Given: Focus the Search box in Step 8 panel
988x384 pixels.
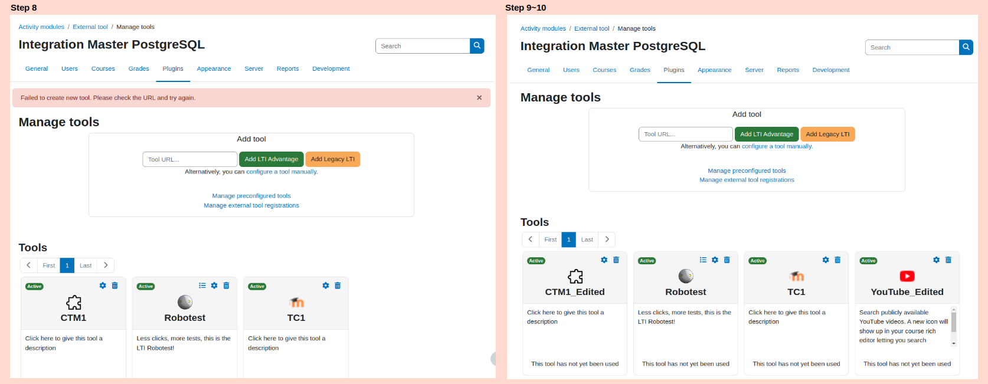Looking at the screenshot, I should (x=423, y=46).
